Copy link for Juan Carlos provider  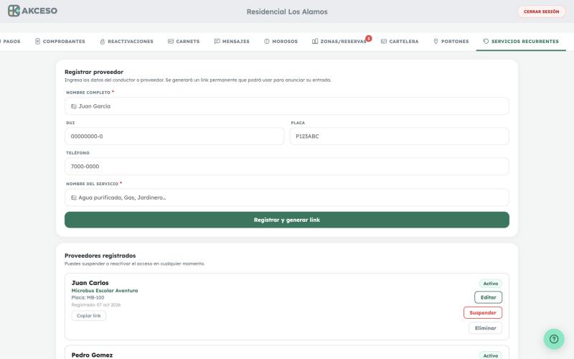[x=88, y=316]
